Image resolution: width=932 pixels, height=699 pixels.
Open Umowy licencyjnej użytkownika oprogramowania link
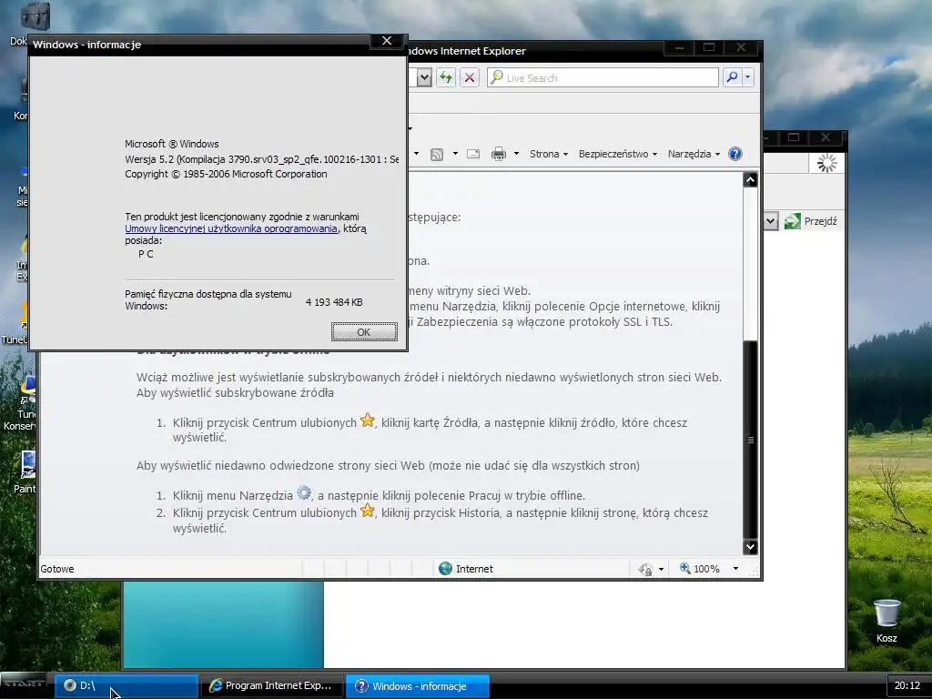(x=231, y=228)
